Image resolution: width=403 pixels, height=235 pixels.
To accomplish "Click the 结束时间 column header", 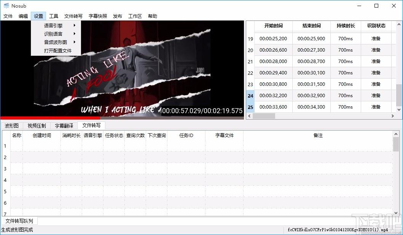I will point(312,26).
